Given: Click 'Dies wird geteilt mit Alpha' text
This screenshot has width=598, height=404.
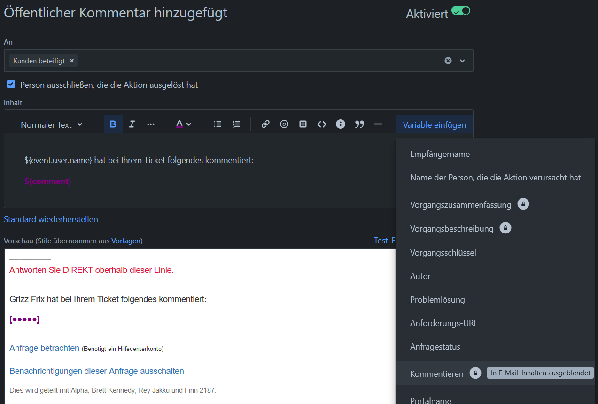Looking at the screenshot, I should (x=113, y=390).
